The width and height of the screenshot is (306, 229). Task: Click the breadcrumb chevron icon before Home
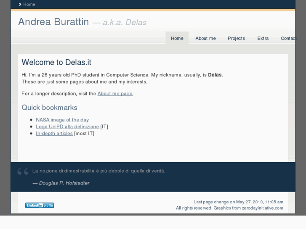tap(20, 4)
